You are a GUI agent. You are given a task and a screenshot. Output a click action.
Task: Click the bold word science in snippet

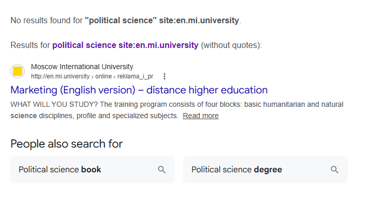point(23,116)
